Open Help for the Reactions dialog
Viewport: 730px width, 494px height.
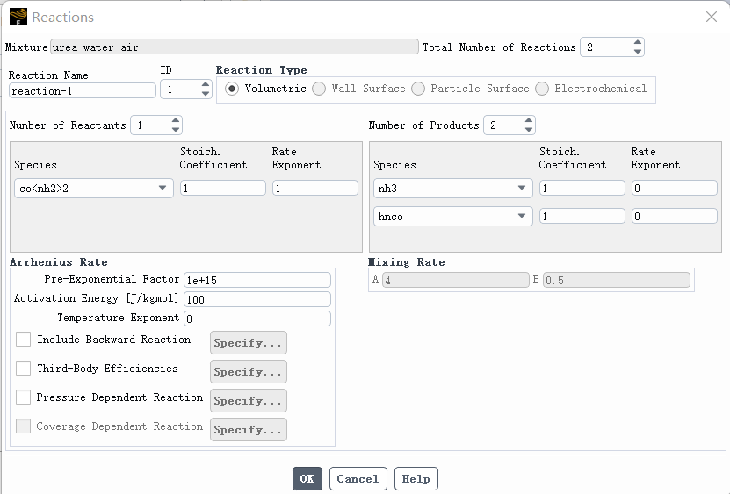[x=416, y=479]
